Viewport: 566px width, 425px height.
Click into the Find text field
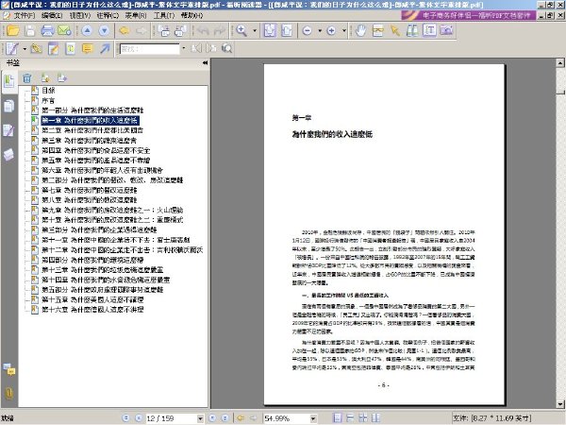point(149,48)
